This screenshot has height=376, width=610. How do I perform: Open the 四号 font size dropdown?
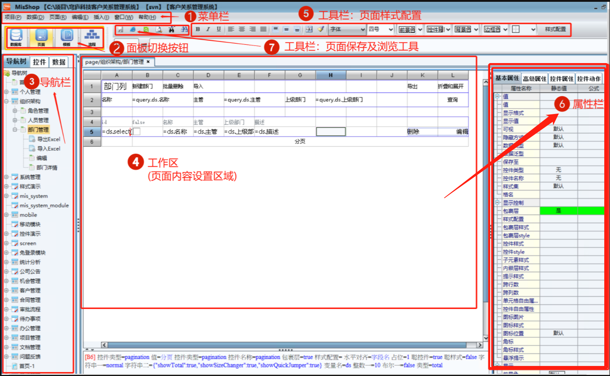pyautogui.click(x=381, y=29)
